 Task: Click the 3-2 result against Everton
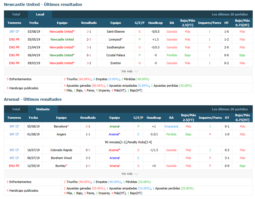(x=89, y=63)
